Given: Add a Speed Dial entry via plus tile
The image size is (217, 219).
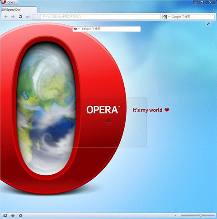Looking at the screenshot, I should tap(108, 122).
